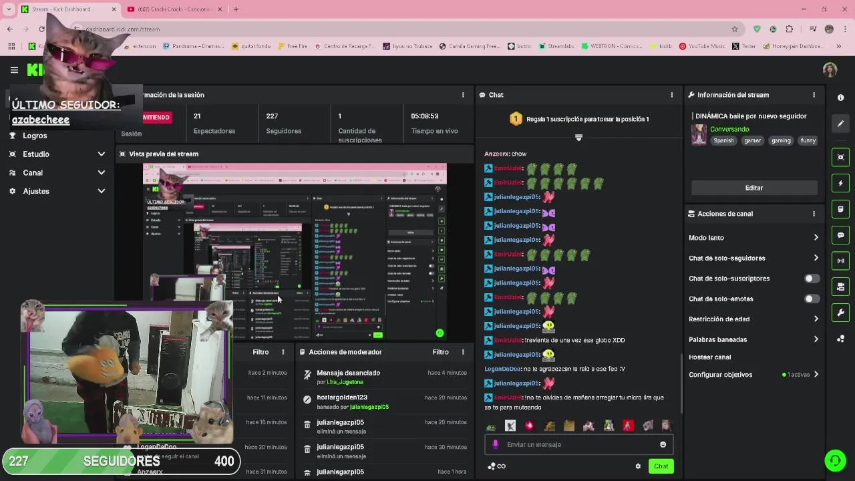
Task: Open new browser tab
Action: (x=236, y=9)
